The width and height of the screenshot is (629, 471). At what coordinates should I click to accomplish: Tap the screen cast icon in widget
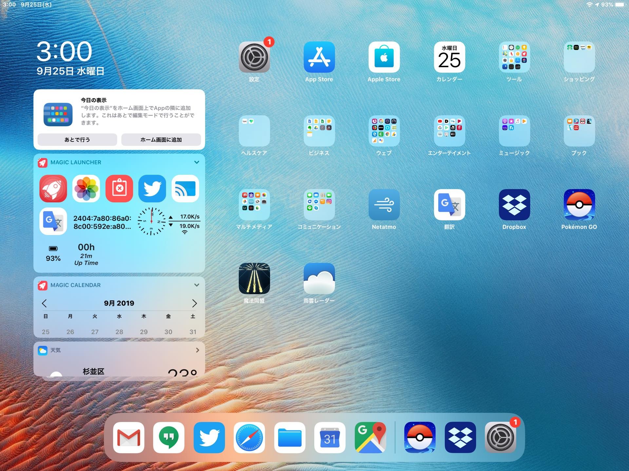coord(185,189)
